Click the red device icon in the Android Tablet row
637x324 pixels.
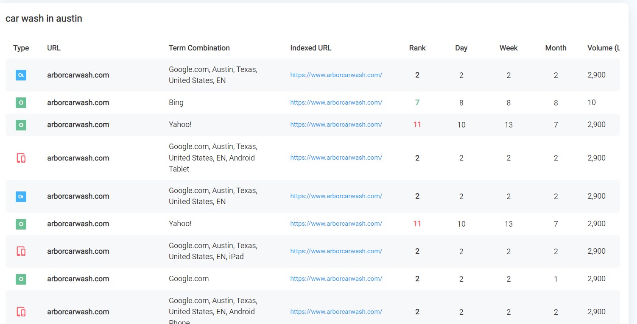click(x=21, y=158)
